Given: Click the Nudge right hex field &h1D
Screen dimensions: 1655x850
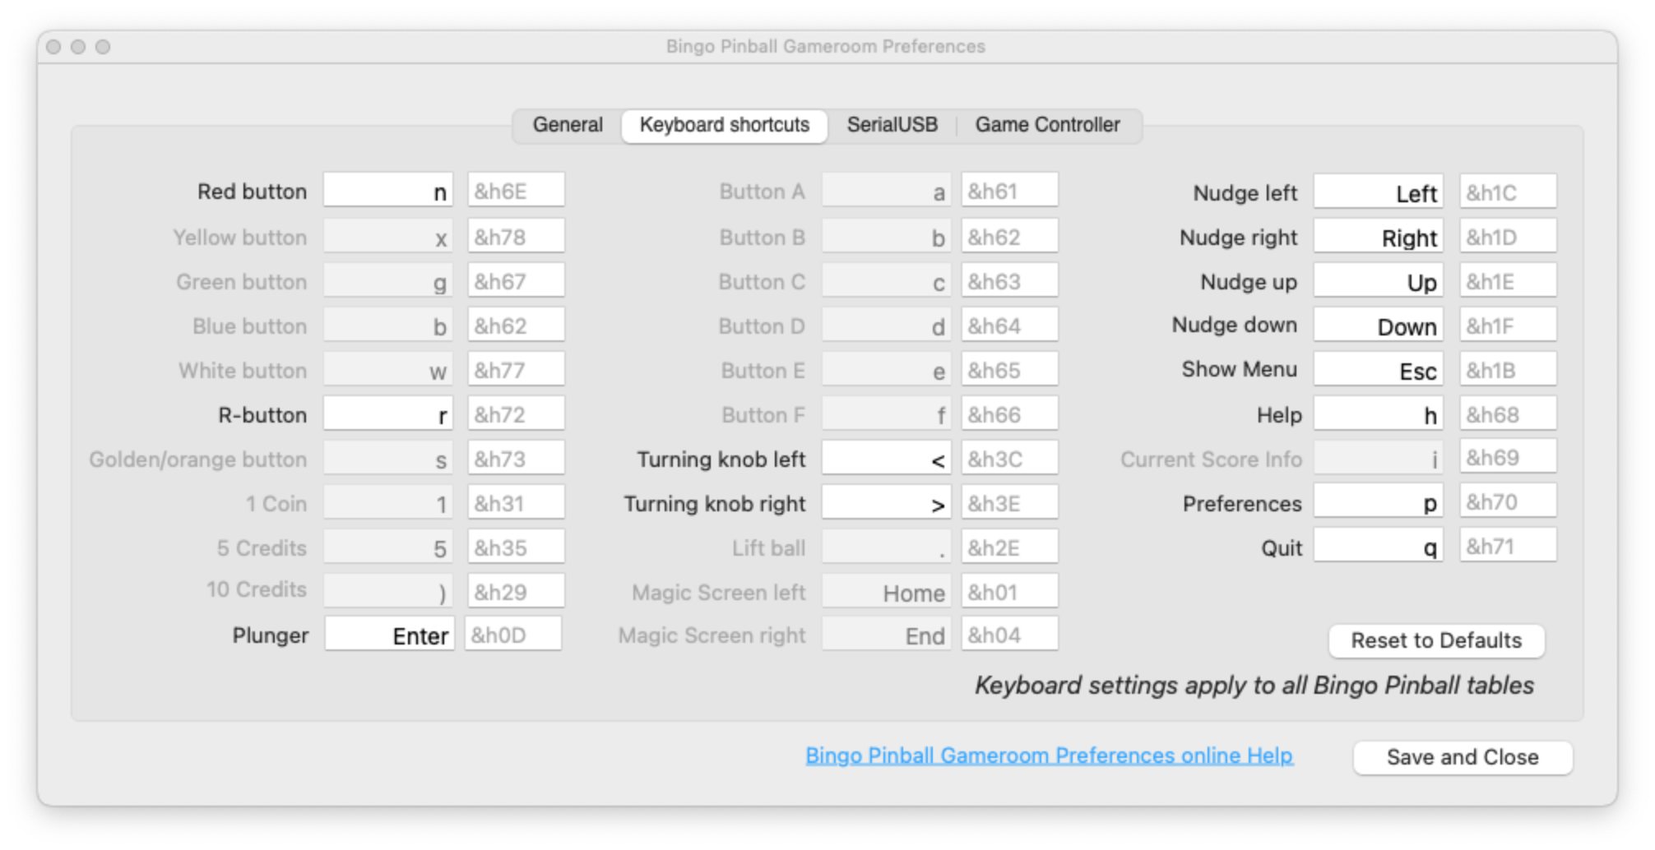Looking at the screenshot, I should click(1508, 236).
